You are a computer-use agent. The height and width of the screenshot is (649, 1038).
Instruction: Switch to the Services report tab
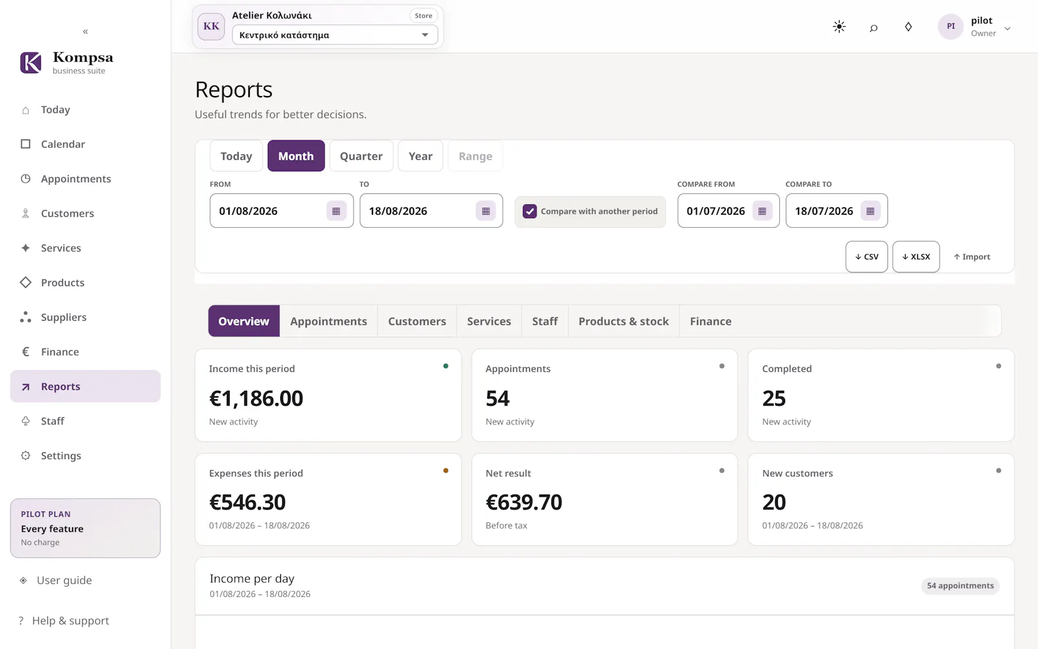(489, 321)
